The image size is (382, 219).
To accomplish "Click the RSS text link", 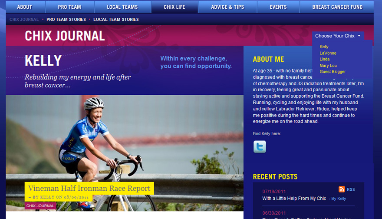I will click(351, 189).
